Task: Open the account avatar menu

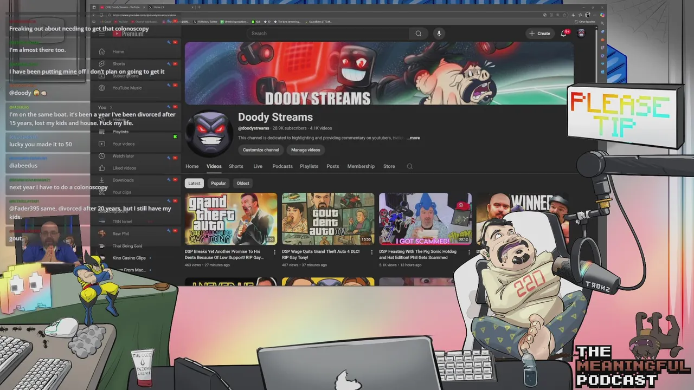Action: pos(581,34)
